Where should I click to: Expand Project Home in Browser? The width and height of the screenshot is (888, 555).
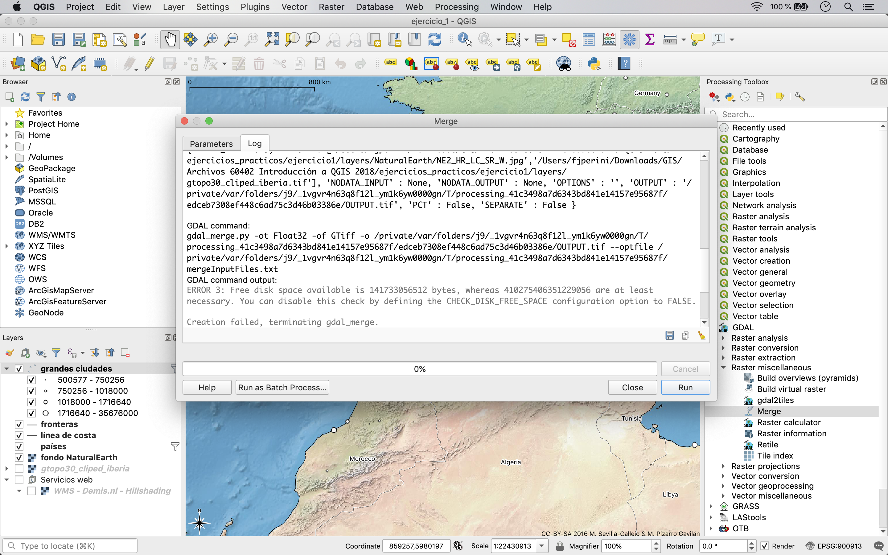click(6, 124)
